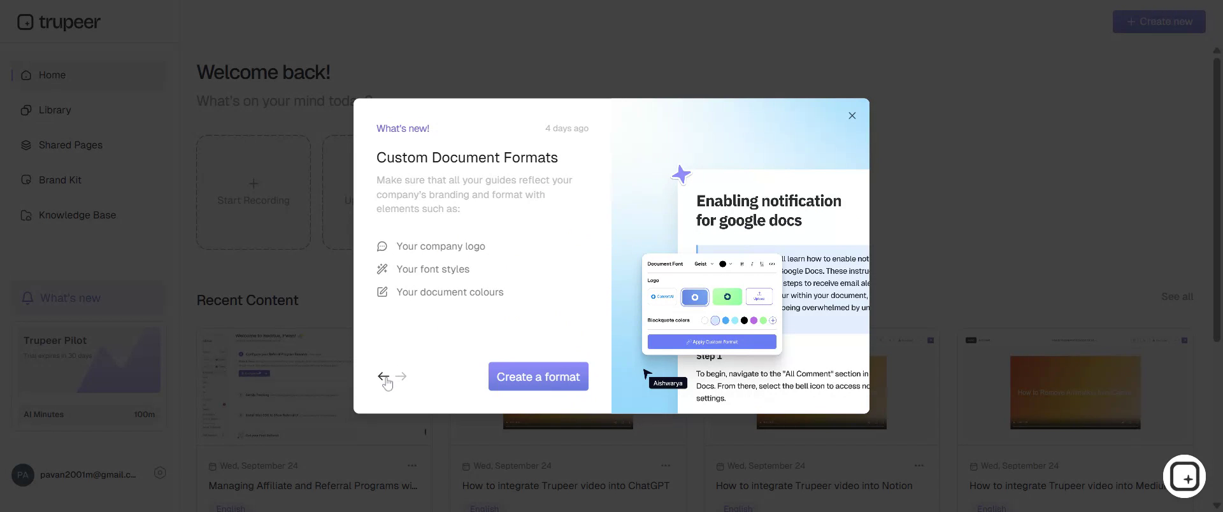Select the blue logo option in preview

[x=695, y=297]
